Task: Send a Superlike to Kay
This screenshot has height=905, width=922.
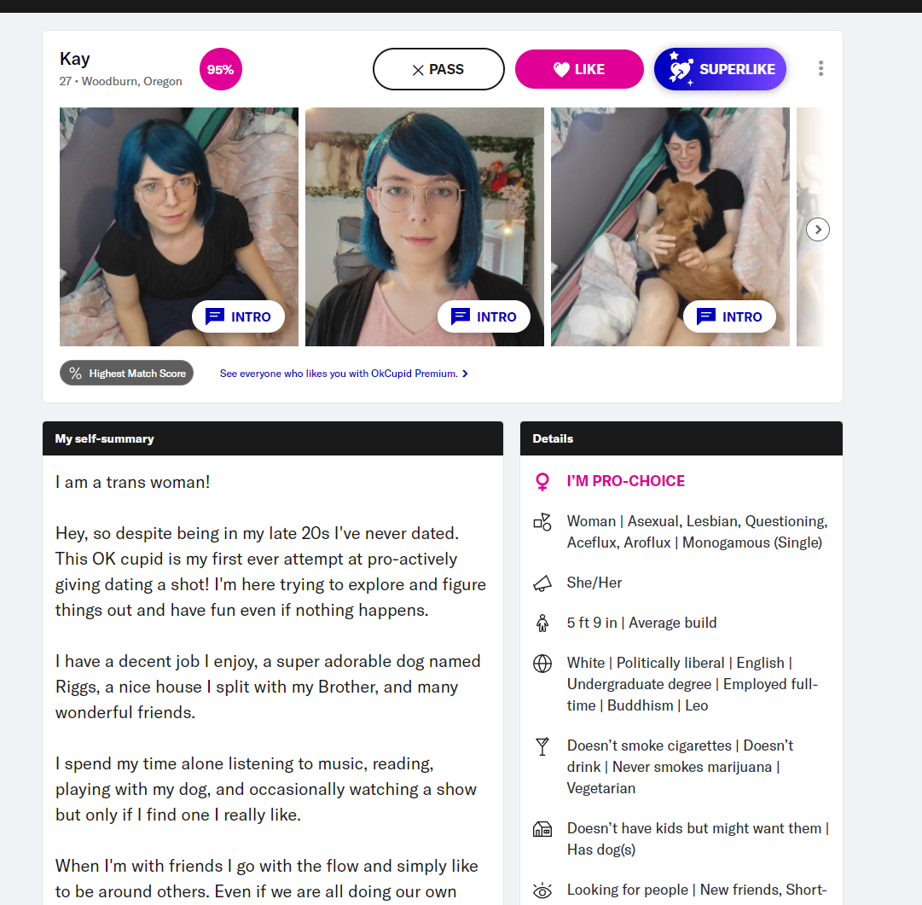Action: coord(720,69)
